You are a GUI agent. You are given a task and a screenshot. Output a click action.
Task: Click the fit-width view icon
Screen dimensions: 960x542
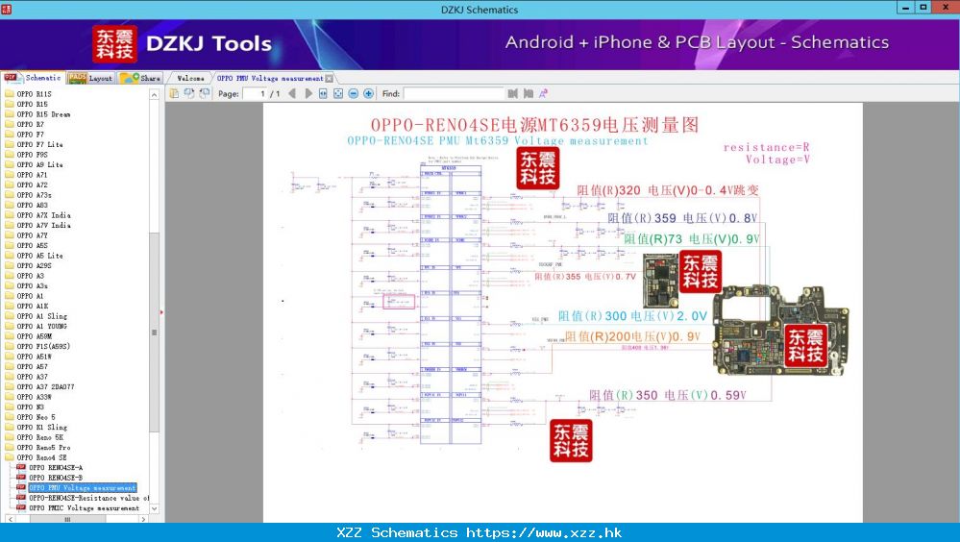tap(323, 94)
